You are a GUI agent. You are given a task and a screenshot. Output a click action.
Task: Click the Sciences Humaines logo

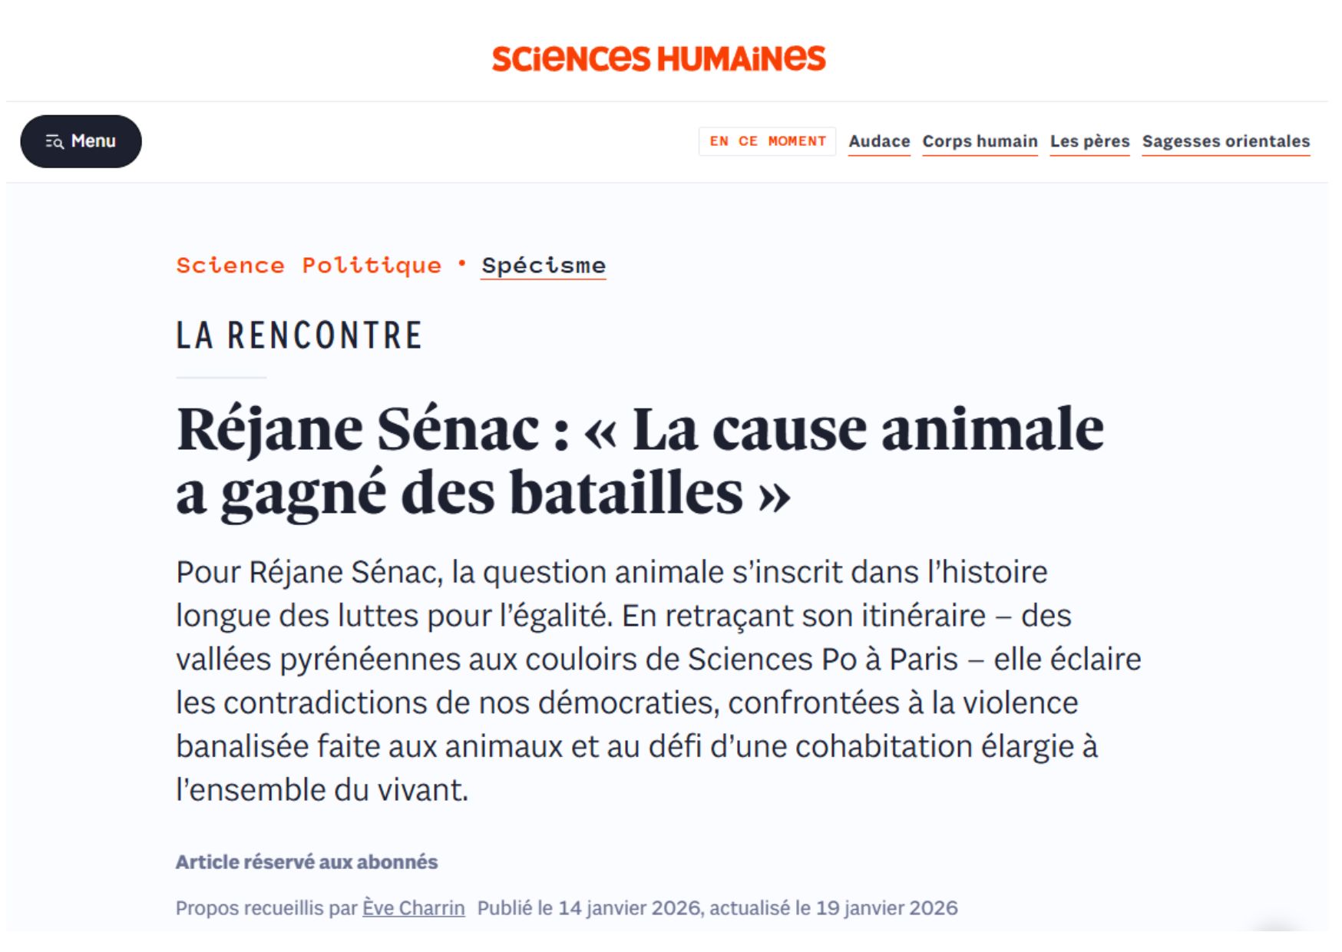pos(659,58)
